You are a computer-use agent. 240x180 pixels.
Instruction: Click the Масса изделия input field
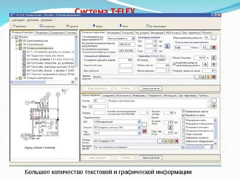pos(163,71)
